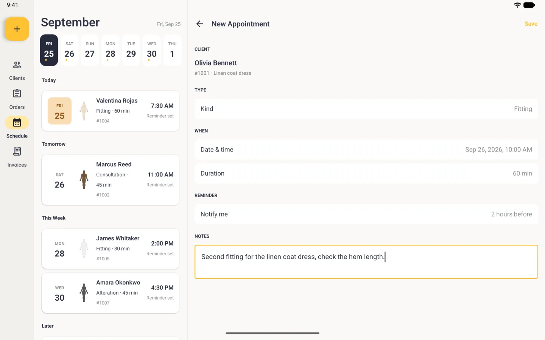Open the Invoices section
Screen dimensions: 545x340
(x=17, y=158)
